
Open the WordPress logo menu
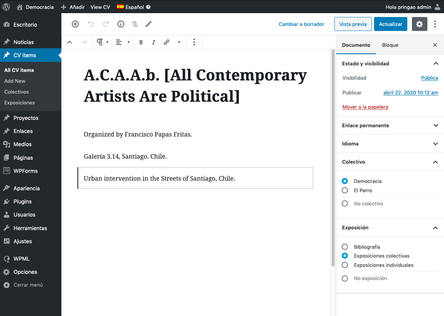tap(6, 7)
